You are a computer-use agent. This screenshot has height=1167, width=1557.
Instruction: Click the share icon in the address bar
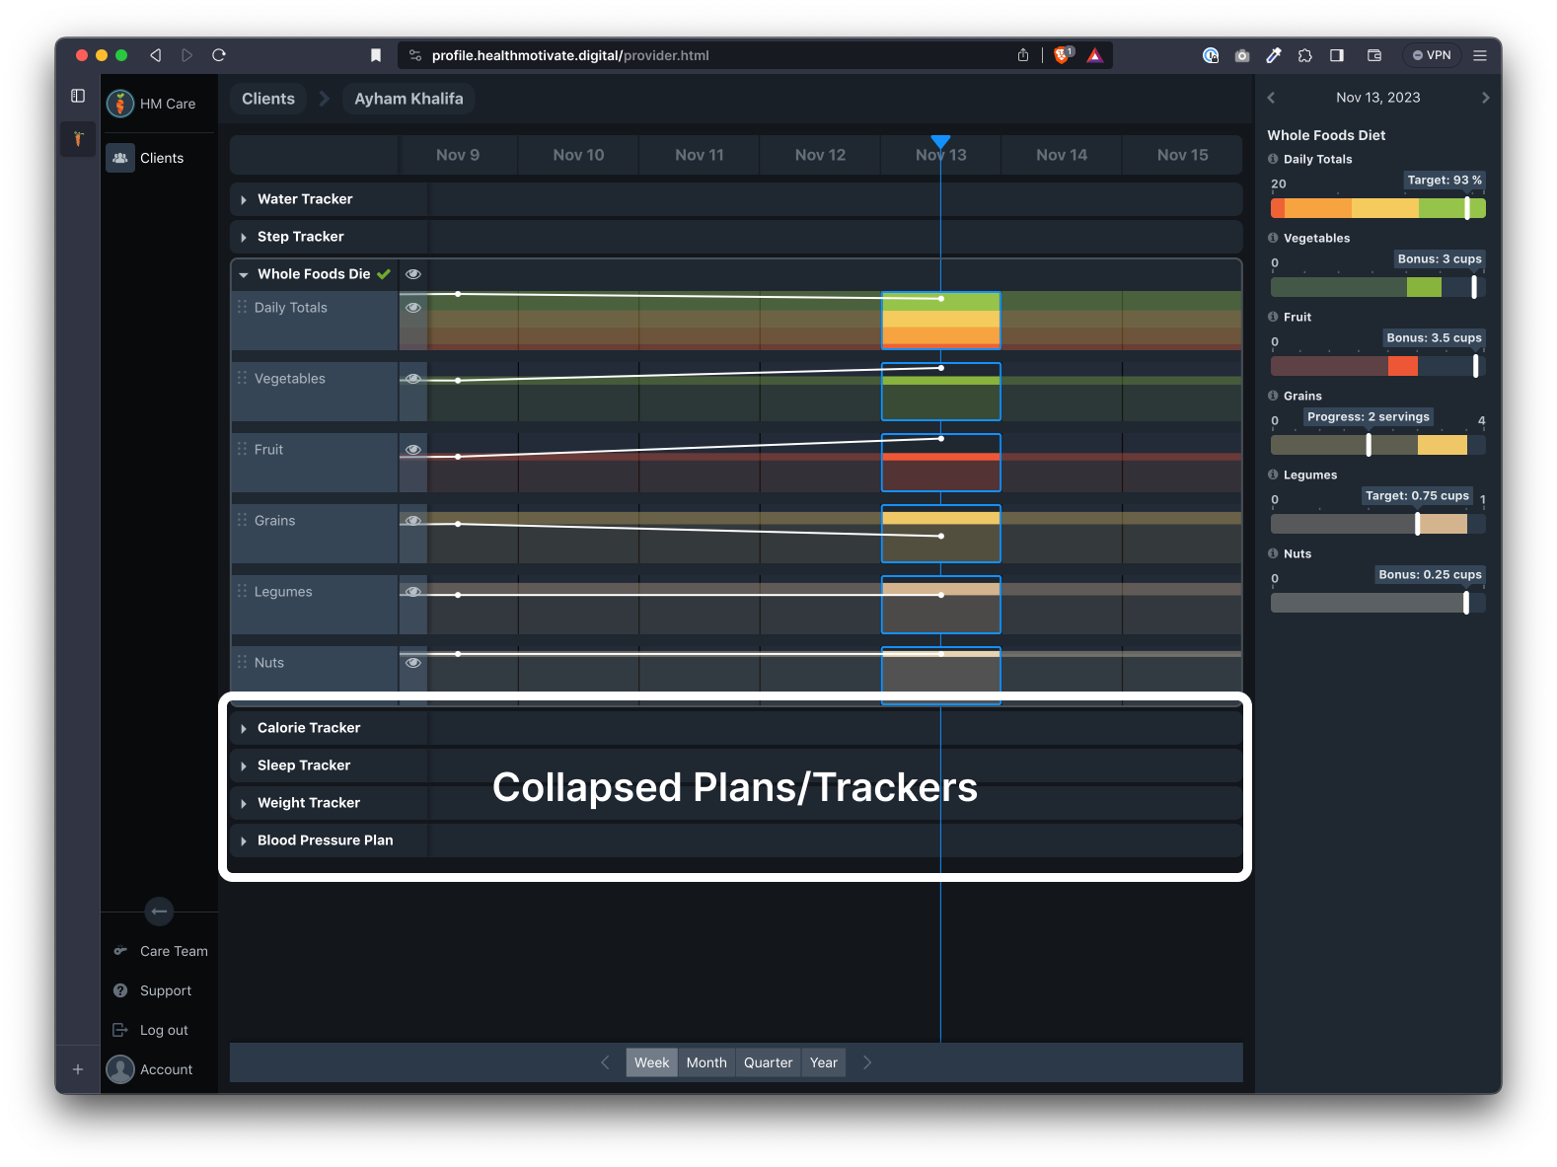point(1023,55)
